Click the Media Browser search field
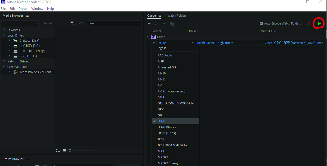Viewport: 327px width, 166px height. (114, 23)
